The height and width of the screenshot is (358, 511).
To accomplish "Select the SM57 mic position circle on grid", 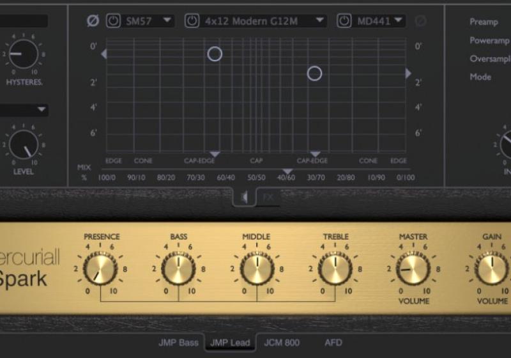I will pyautogui.click(x=215, y=54).
